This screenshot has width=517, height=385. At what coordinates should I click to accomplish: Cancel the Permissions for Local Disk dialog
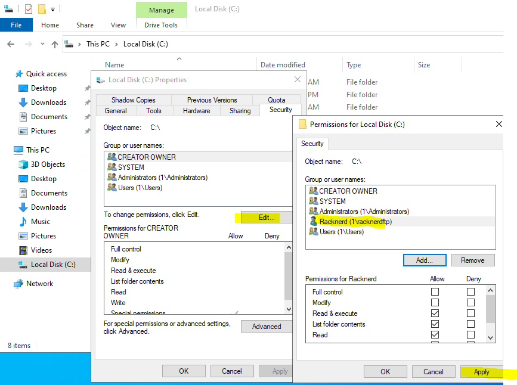(x=434, y=372)
